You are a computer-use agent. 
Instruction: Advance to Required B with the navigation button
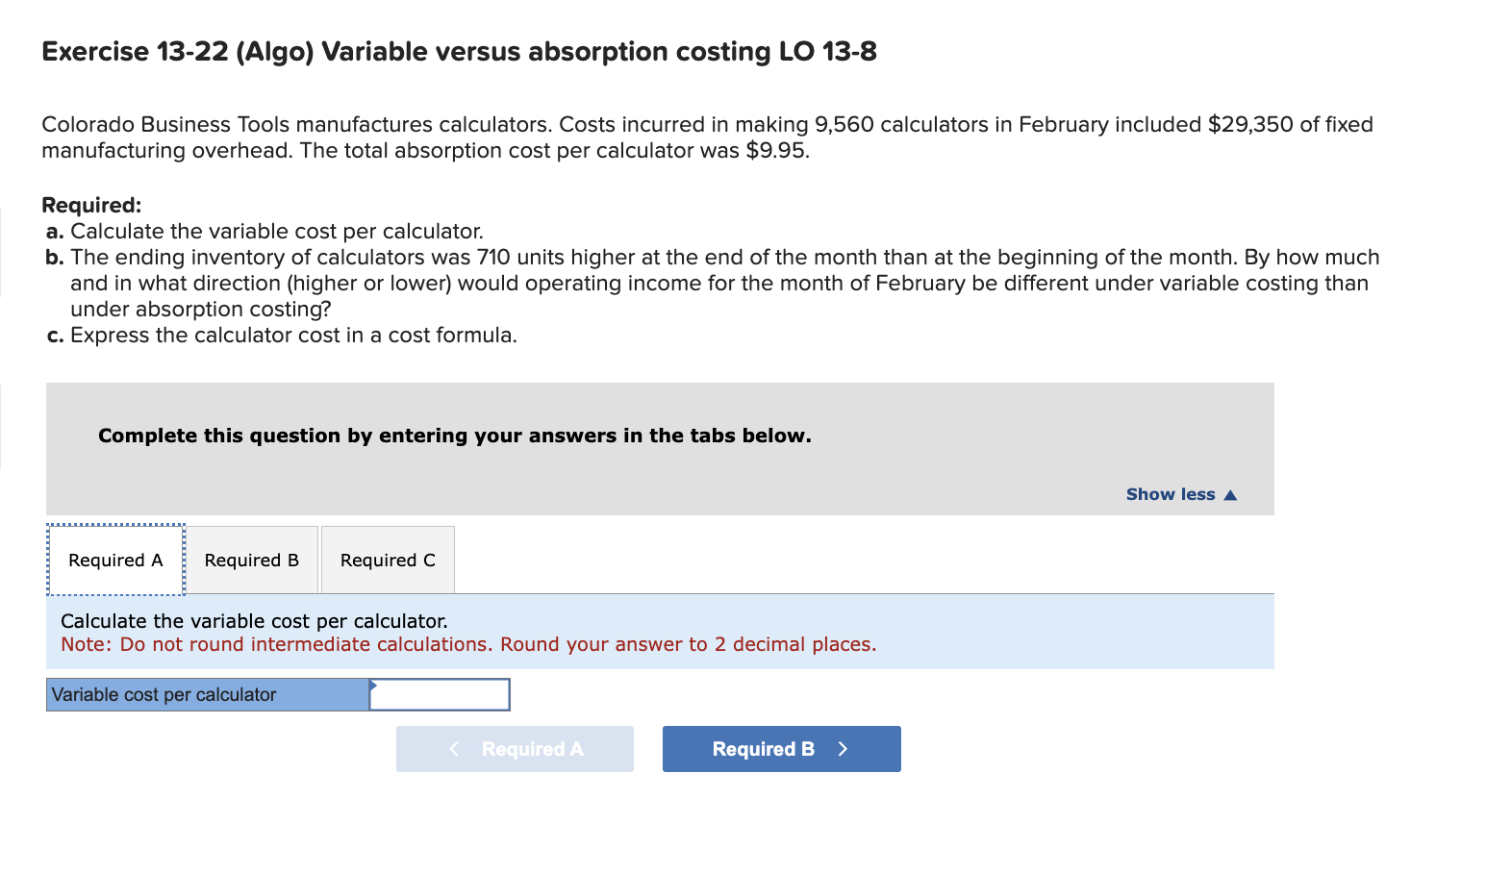coord(781,748)
